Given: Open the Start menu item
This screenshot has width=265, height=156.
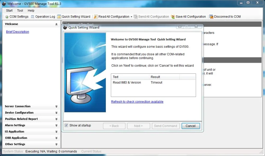Looking at the screenshot, I should point(9,11).
